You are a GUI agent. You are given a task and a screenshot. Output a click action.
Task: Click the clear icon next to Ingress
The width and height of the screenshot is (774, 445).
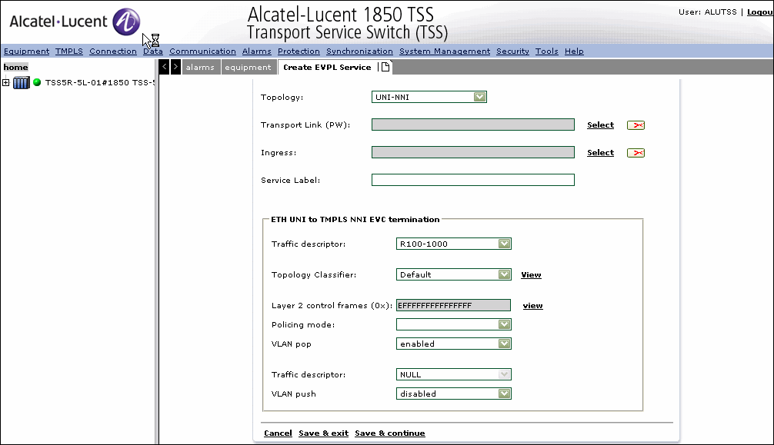pos(636,153)
